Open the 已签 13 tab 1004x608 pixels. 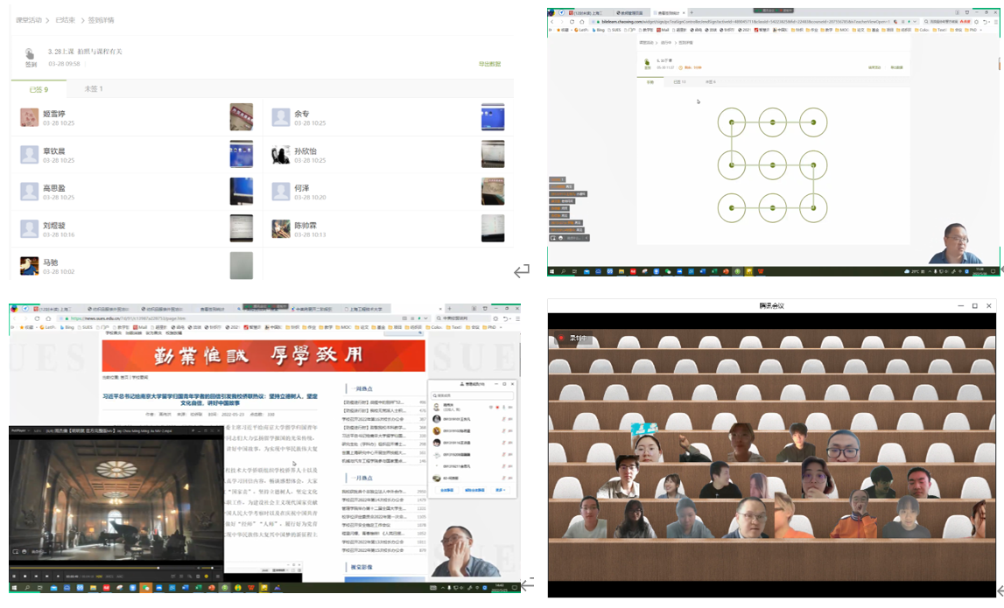(x=679, y=81)
